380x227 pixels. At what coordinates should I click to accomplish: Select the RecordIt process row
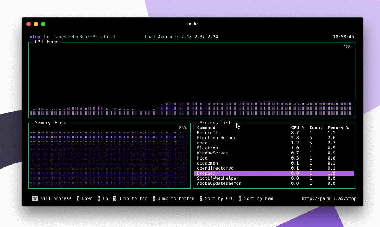pyautogui.click(x=207, y=132)
